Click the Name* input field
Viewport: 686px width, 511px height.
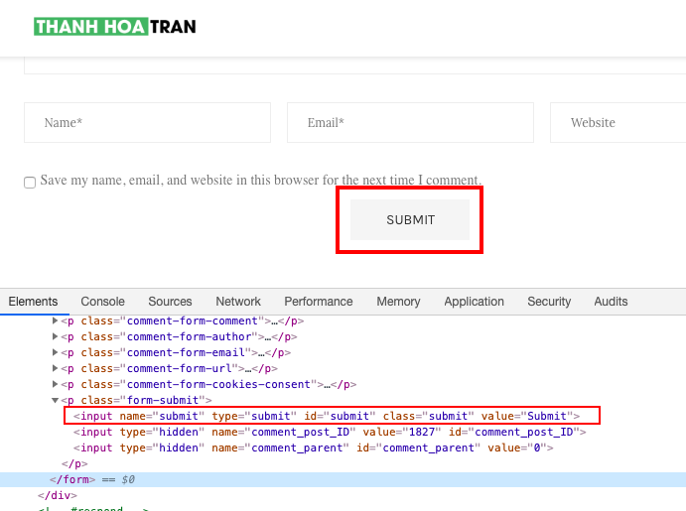(148, 123)
